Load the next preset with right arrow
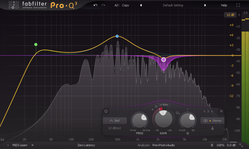This screenshot has width=249, height=149. (x=205, y=5)
